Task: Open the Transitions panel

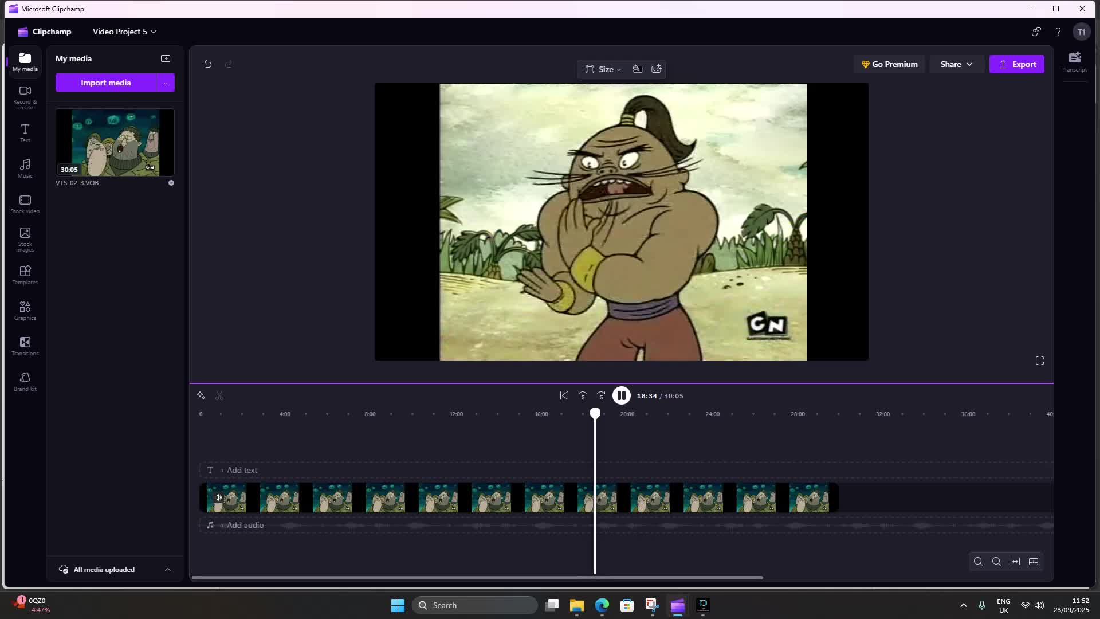Action: point(25,346)
